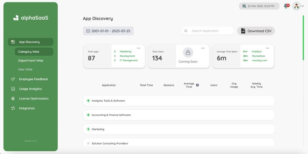Open the Total apps card options menu
The image size is (308, 154).
[139, 48]
